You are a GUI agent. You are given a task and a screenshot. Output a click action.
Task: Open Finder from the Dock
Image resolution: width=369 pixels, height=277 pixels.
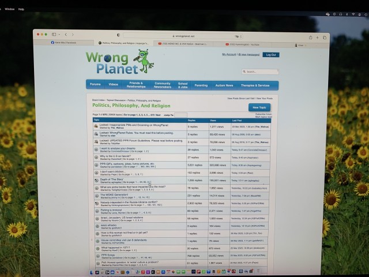coord(92,271)
